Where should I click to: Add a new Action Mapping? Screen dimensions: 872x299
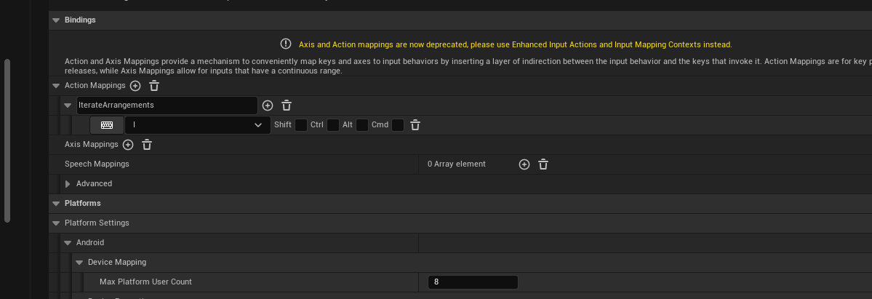(135, 86)
